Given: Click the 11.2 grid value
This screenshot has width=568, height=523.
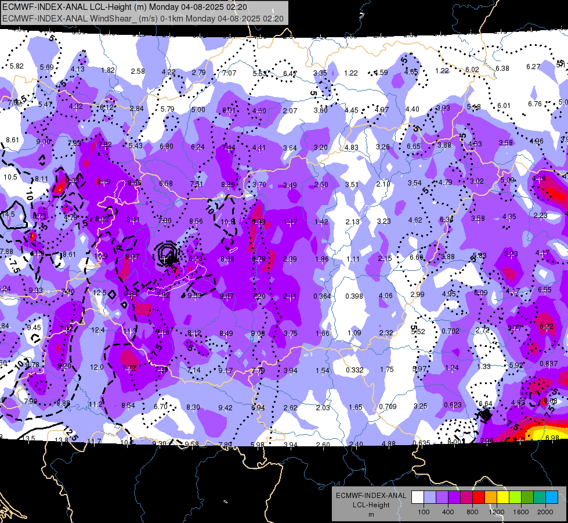Looking at the screenshot, I should tap(95, 404).
